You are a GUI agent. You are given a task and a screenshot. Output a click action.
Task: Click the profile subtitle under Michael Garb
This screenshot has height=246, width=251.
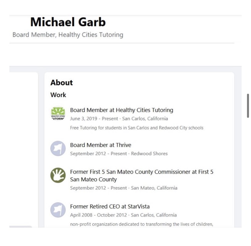[x=68, y=35]
